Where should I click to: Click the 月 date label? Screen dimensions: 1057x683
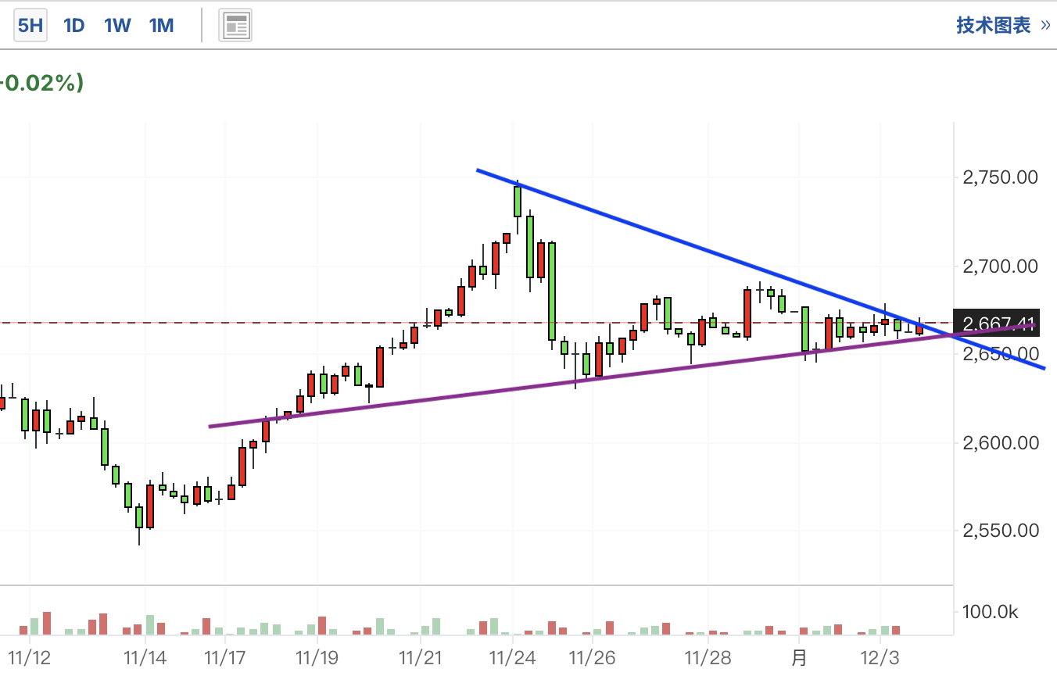tap(799, 658)
